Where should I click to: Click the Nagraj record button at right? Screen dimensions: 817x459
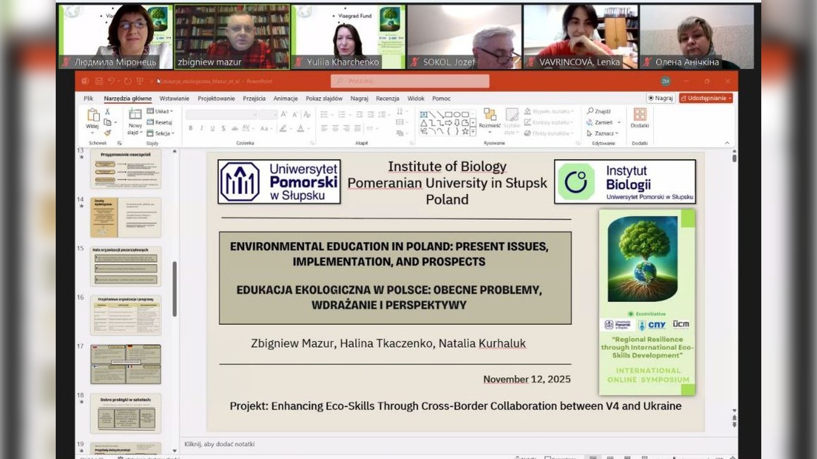[660, 98]
